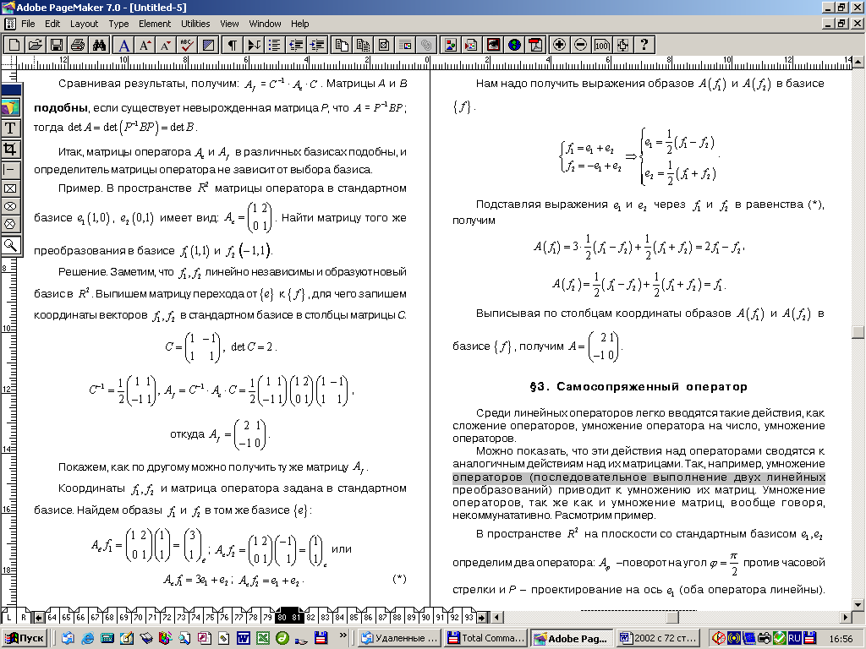Print the publication via printer icon
866x649 pixels.
[77, 45]
